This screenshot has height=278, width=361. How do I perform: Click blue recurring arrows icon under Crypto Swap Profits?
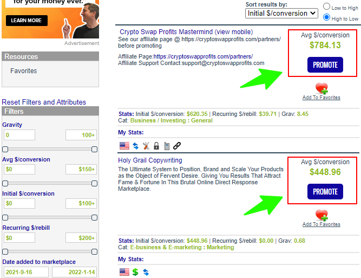click(x=136, y=146)
